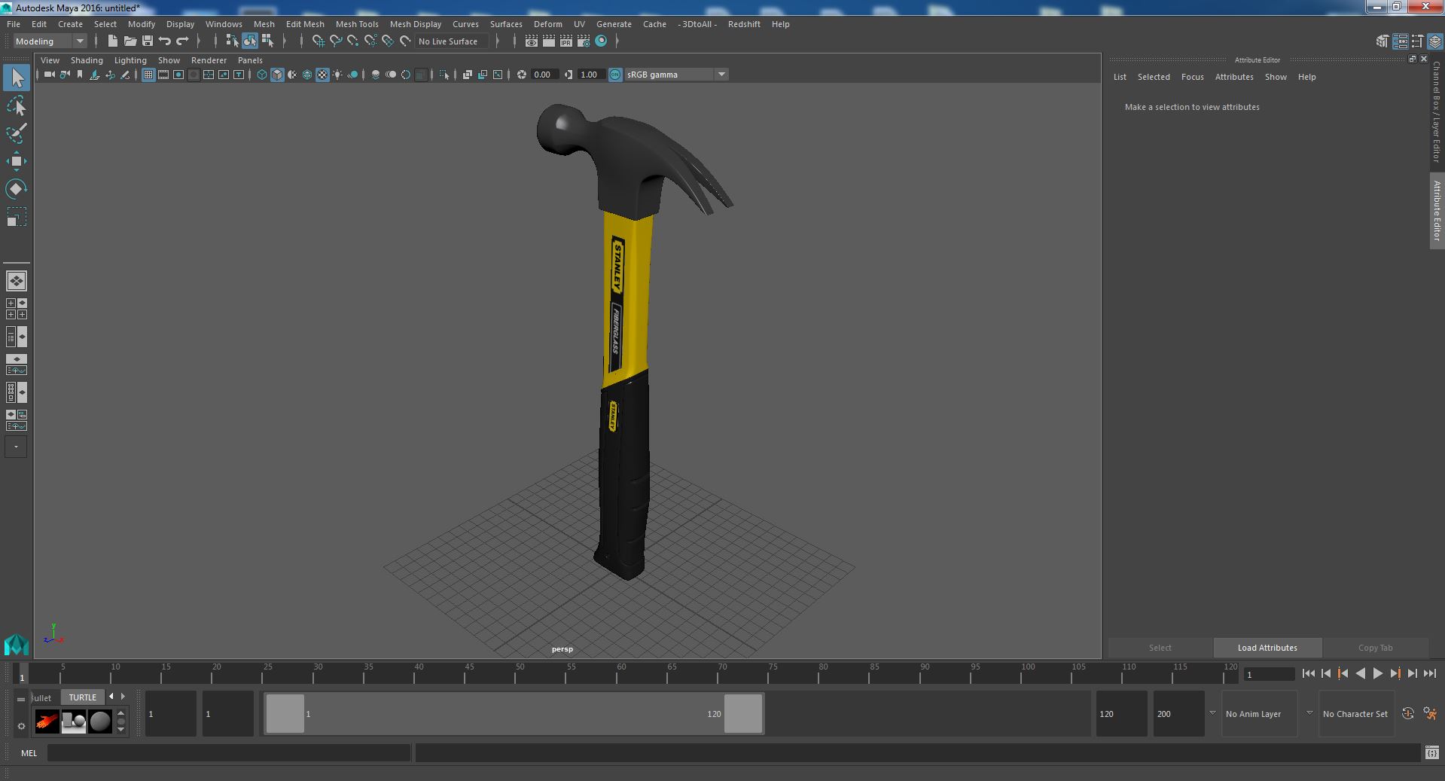Snap to curves toggle

(336, 41)
